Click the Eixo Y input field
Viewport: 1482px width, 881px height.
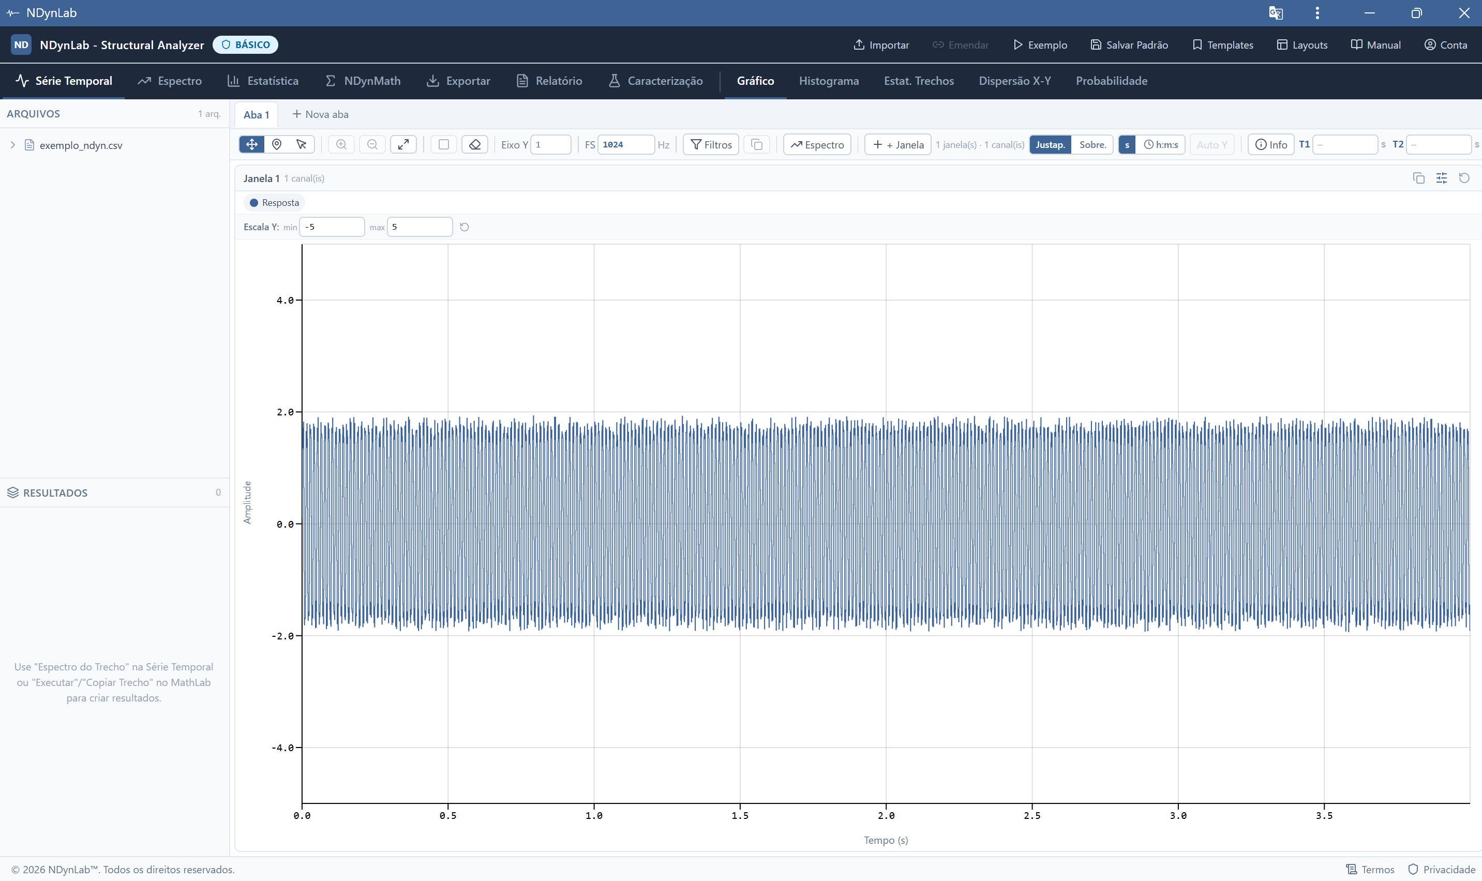(x=551, y=144)
